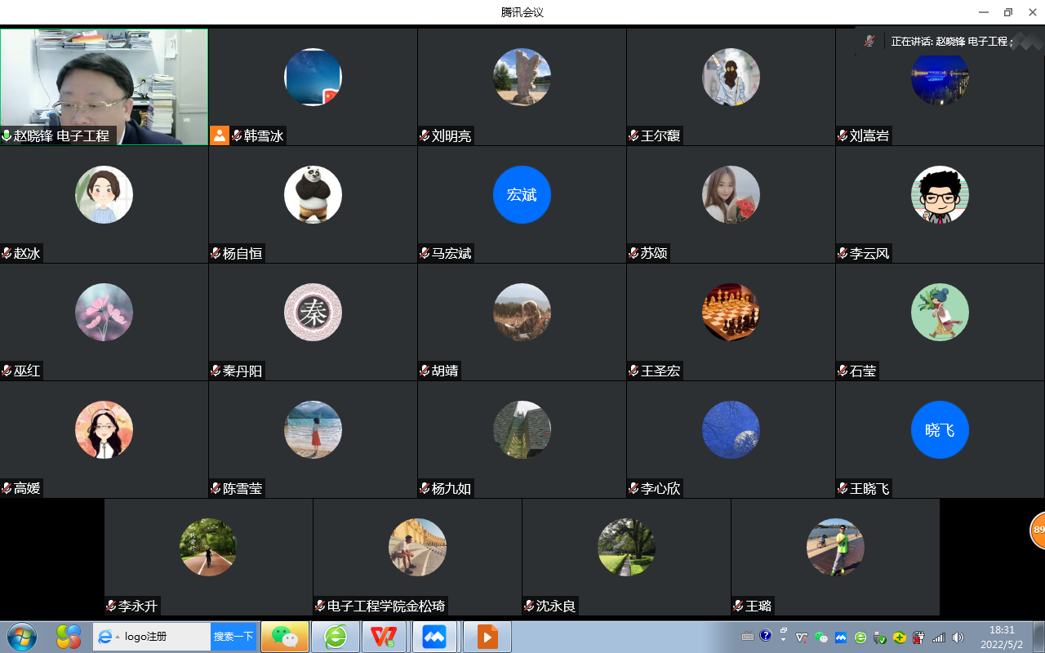Click the muted mic icon next to 韩雪冰
Screen dimensions: 1045x653
click(x=237, y=136)
